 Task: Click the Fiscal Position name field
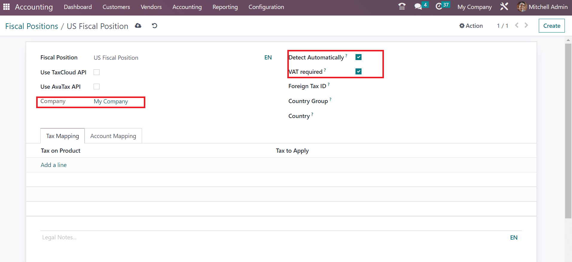point(177,58)
